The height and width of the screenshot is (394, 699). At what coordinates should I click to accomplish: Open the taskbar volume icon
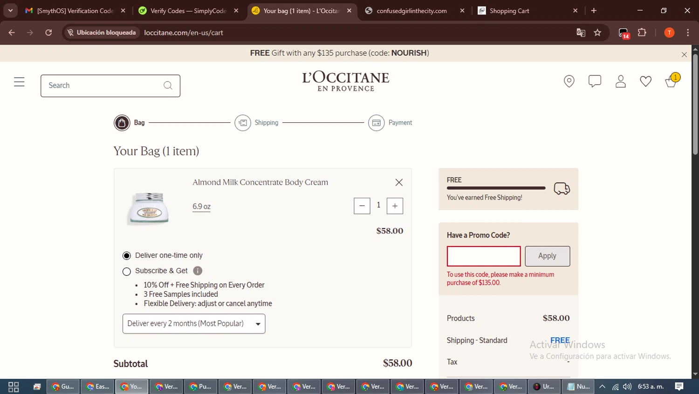(627, 387)
